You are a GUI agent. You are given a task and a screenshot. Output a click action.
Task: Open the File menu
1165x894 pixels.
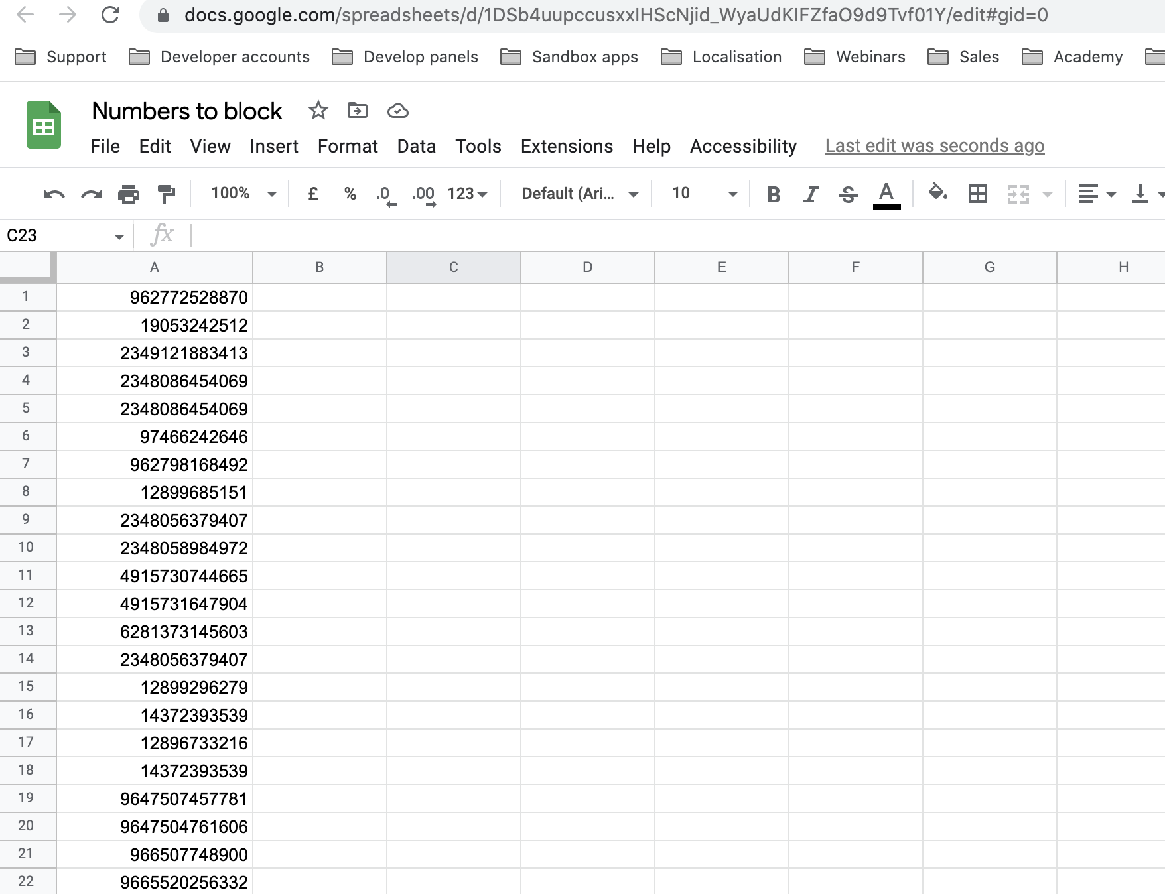(x=105, y=146)
